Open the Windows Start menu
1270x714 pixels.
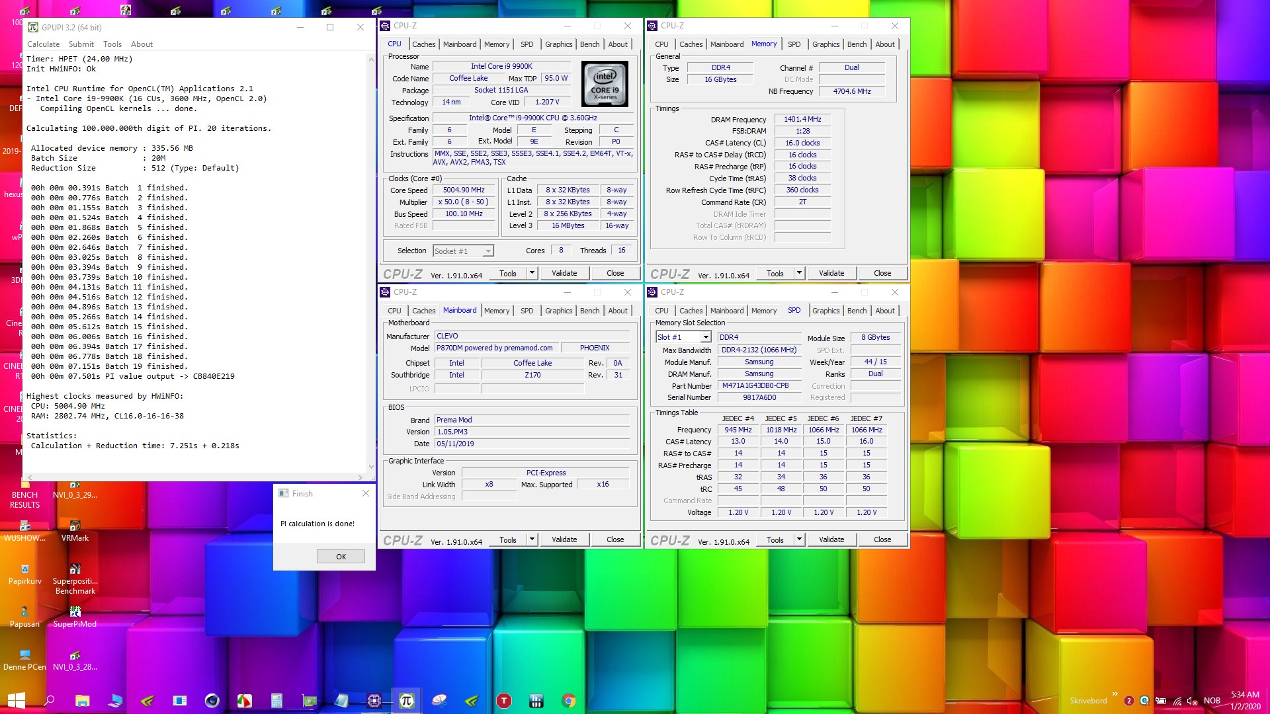[x=17, y=701]
